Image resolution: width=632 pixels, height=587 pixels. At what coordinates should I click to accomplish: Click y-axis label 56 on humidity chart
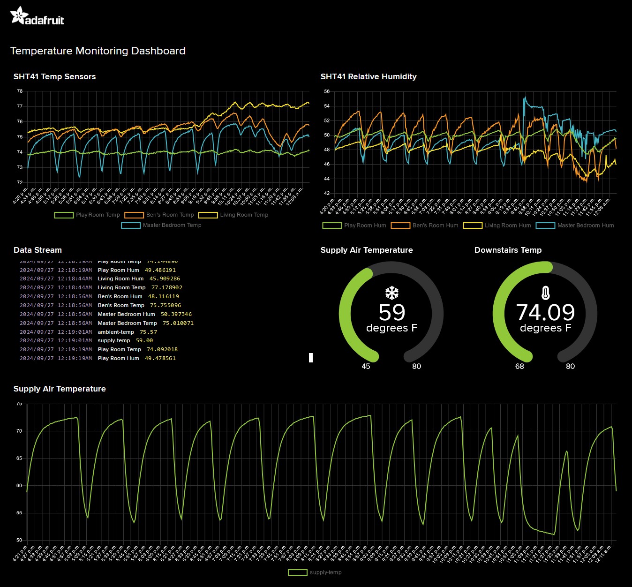coord(327,91)
